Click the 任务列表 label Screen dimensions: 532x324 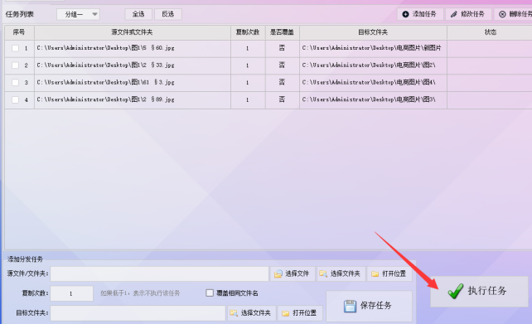(x=20, y=14)
